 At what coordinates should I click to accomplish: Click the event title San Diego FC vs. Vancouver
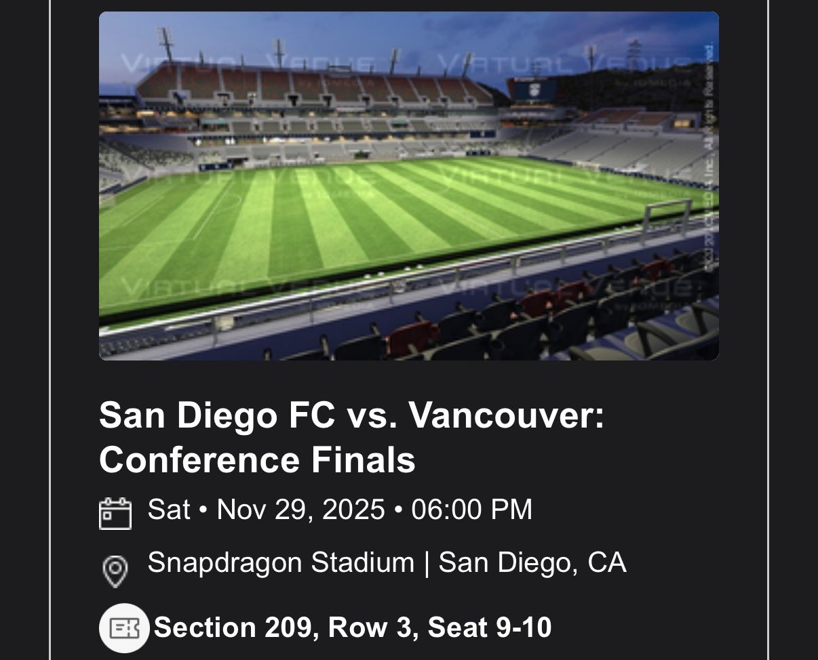click(x=353, y=416)
